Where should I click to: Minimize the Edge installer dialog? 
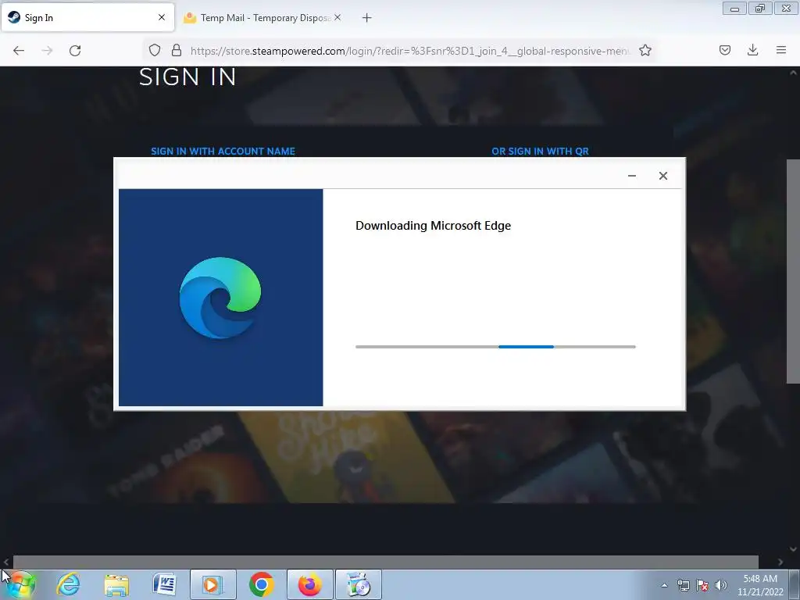click(x=631, y=176)
